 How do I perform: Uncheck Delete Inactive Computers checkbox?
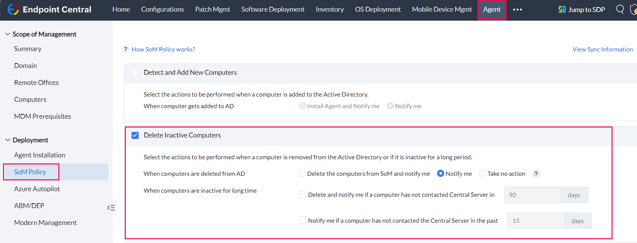pyautogui.click(x=135, y=135)
